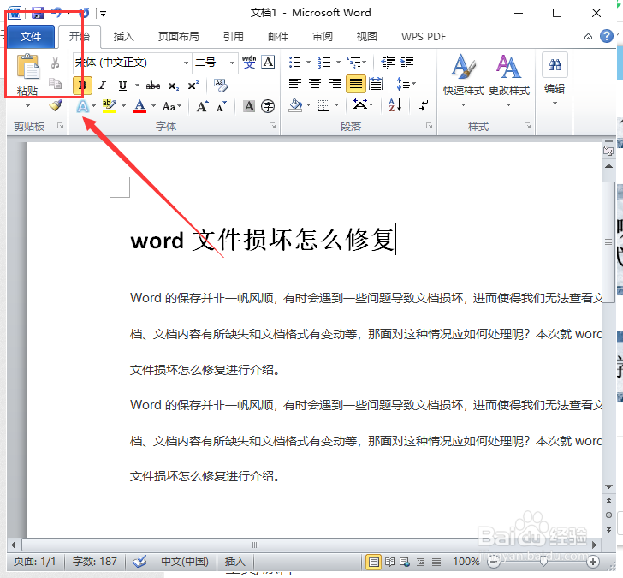Click the Sort A-Z icon
This screenshot has width=623, height=578.
click(x=395, y=105)
